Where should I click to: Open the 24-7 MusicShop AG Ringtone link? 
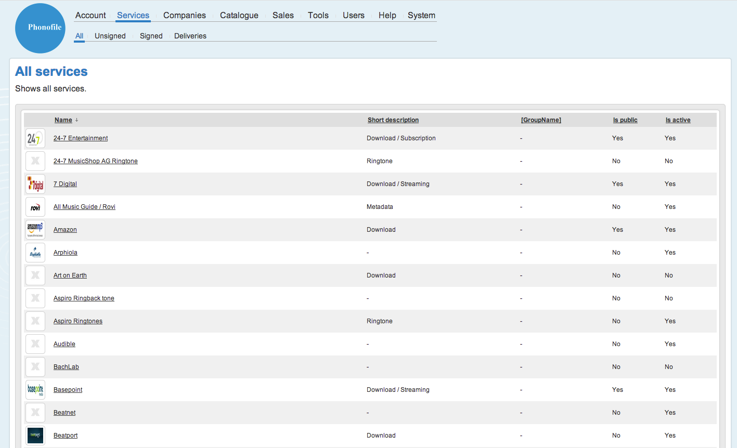(x=96, y=161)
